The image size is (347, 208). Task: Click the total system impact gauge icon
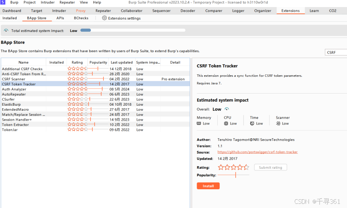pyautogui.click(x=6, y=30)
